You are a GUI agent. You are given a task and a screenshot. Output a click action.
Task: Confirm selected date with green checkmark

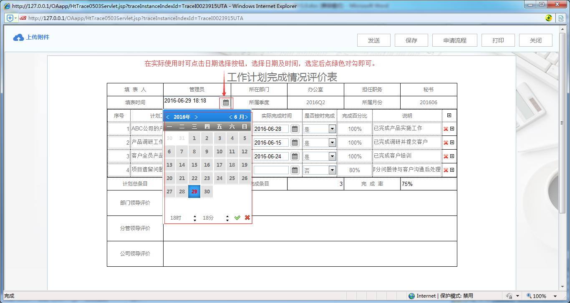click(237, 217)
